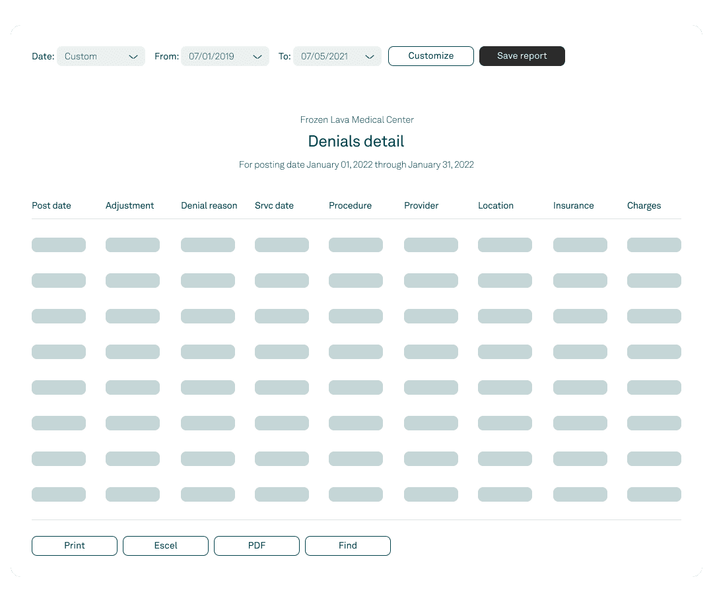Select the Adjustment column header
Viewport: 713px width, 602px height.
pos(129,206)
